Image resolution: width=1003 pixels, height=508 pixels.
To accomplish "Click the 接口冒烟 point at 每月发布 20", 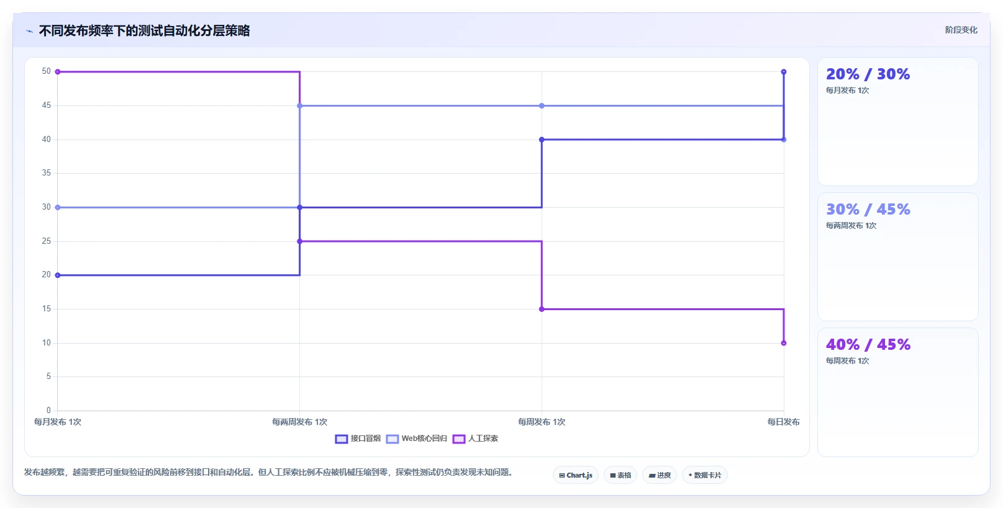I will pos(58,275).
